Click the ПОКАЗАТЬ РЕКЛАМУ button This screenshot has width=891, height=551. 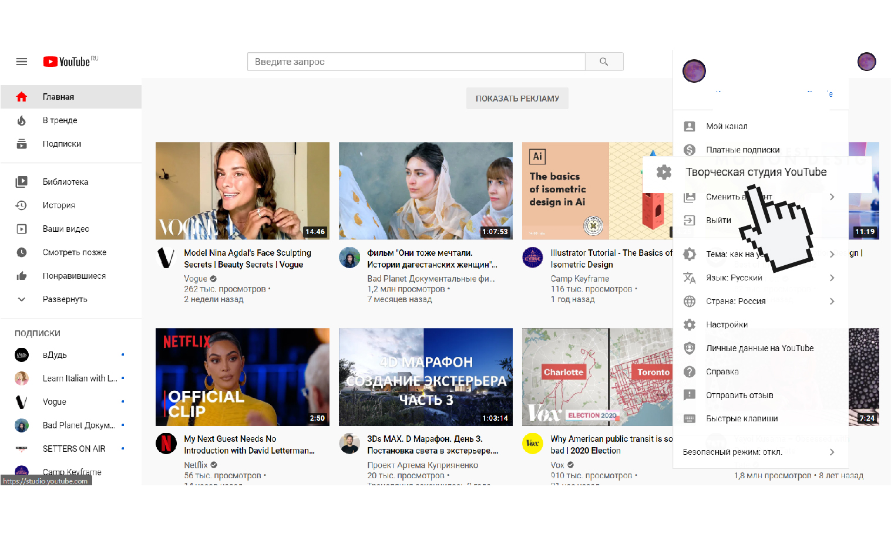pyautogui.click(x=517, y=99)
